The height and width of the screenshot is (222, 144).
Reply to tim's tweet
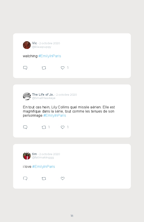coord(25,178)
